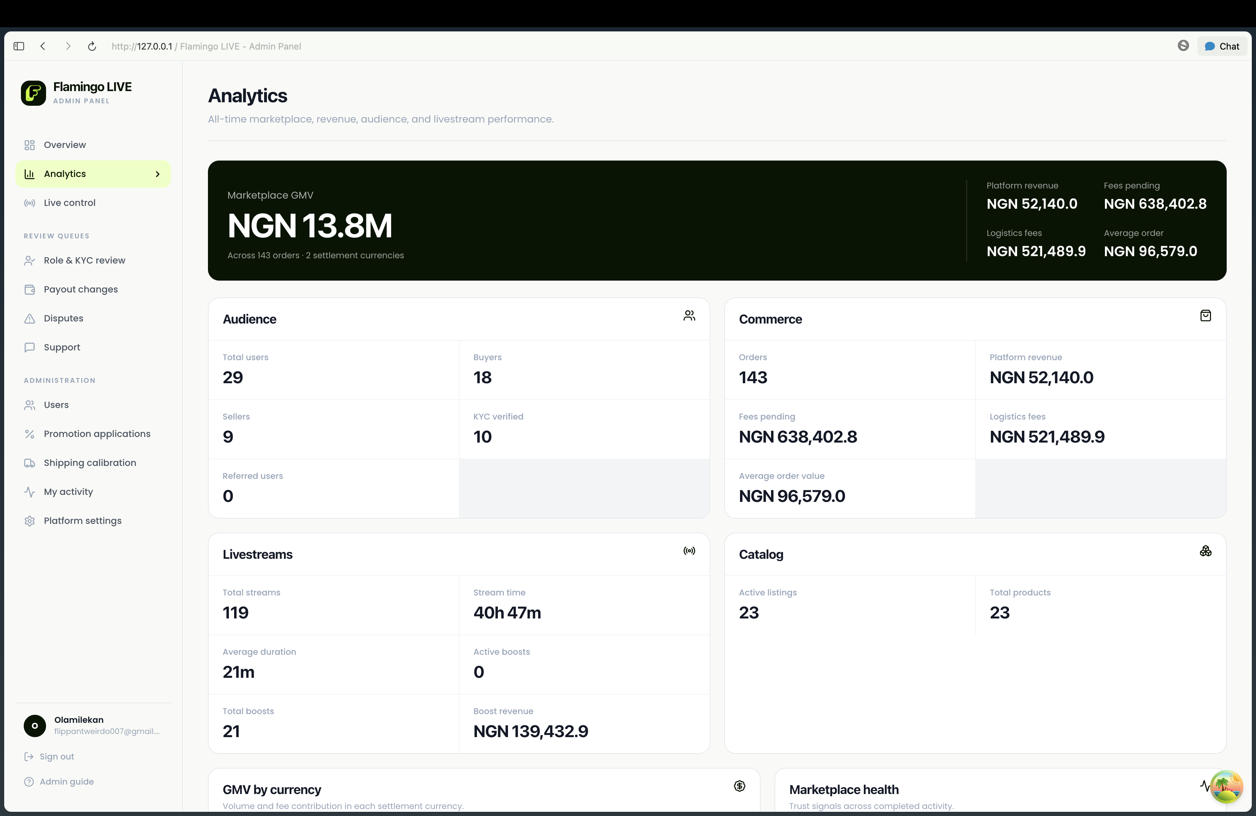Open Users administration label

pos(56,405)
